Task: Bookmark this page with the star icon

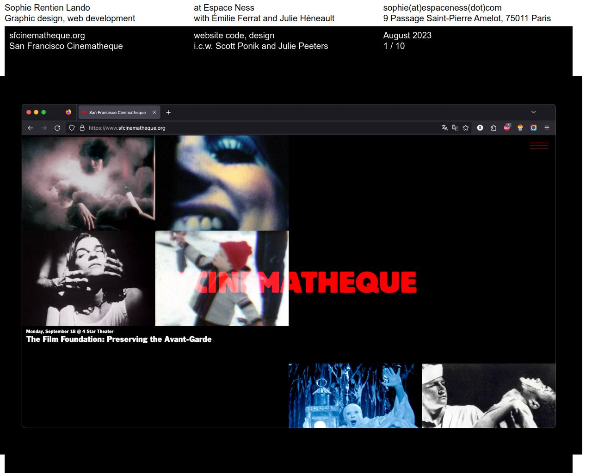Action: tap(466, 128)
